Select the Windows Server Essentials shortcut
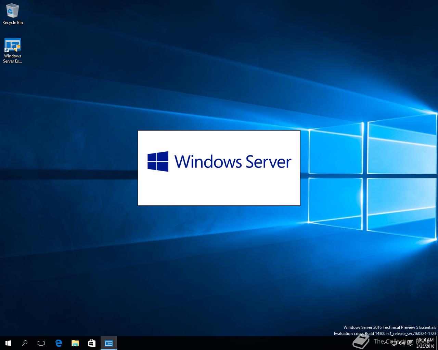This screenshot has height=350, width=438. pos(13,51)
